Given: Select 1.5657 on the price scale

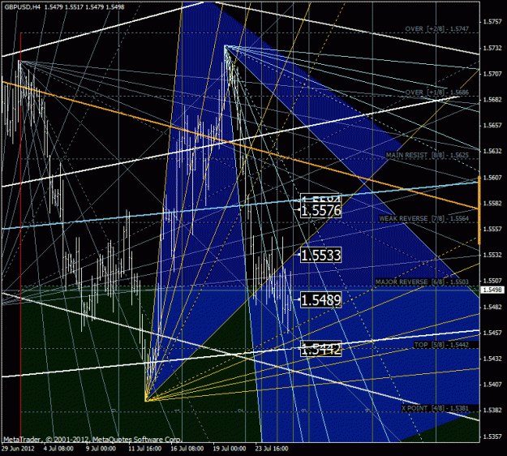Looking at the screenshot, I should coord(492,126).
